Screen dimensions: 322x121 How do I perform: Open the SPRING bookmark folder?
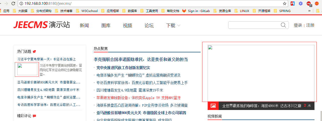pos(282,11)
